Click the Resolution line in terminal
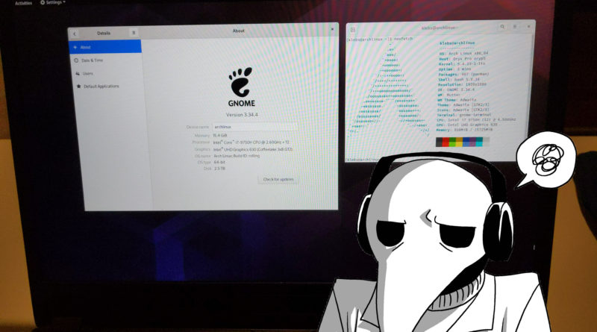The width and height of the screenshot is (597, 332). (x=462, y=84)
